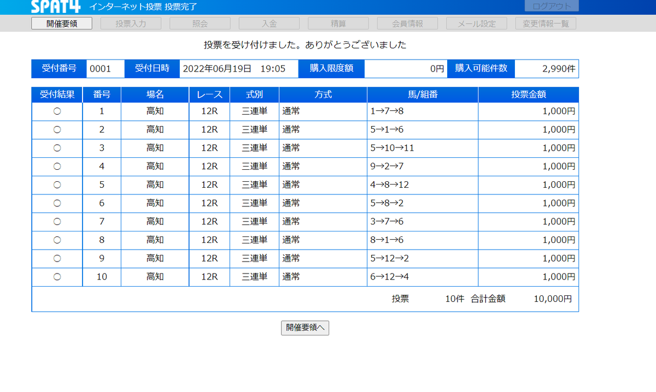Click the date 2022年06月19日 19:05
The height and width of the screenshot is (392, 656).
coord(234,69)
